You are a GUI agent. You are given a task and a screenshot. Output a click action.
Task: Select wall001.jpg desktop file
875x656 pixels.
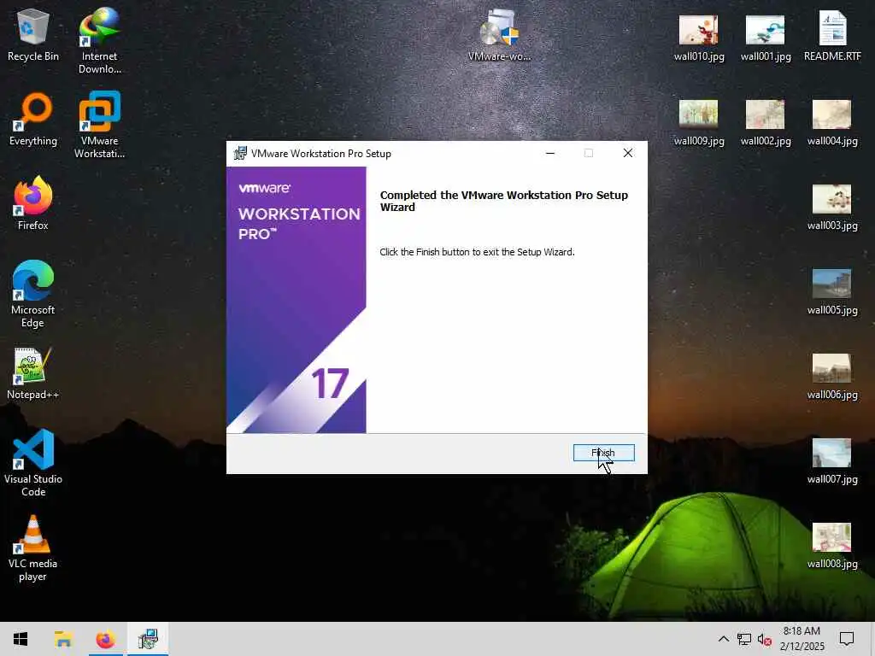[766, 38]
